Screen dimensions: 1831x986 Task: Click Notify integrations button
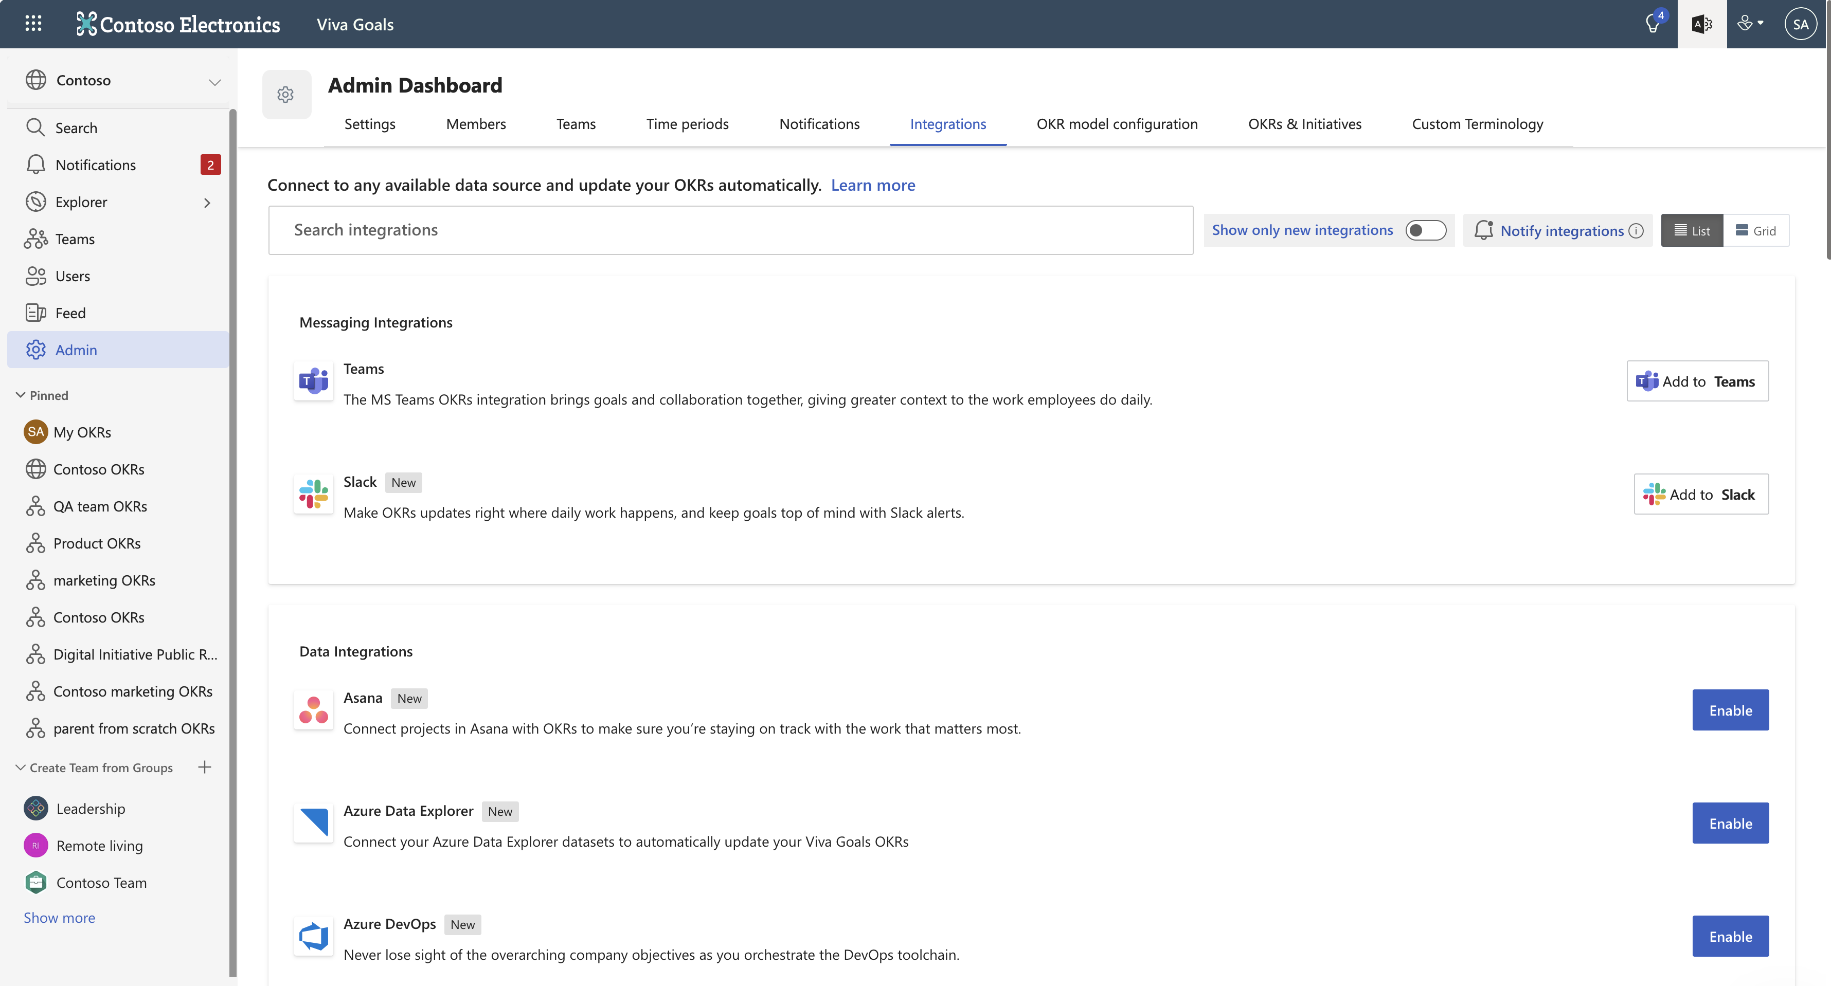pyautogui.click(x=1557, y=230)
